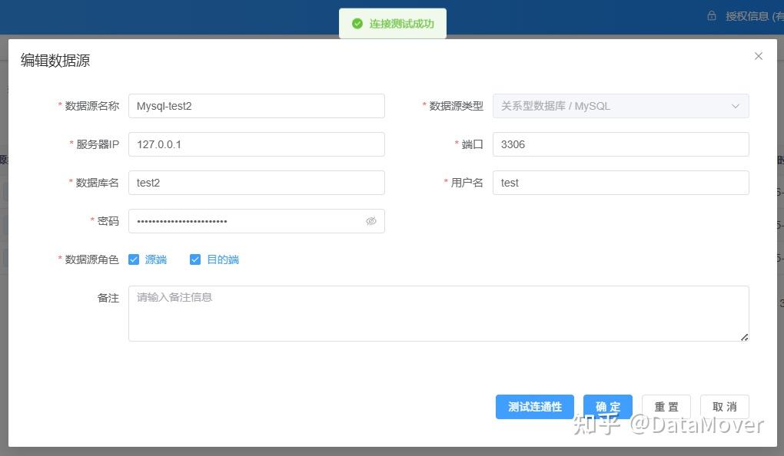Viewport: 784px width, 456px height.
Task: Click the resize grip on 备注 textarea
Action: pos(744,335)
